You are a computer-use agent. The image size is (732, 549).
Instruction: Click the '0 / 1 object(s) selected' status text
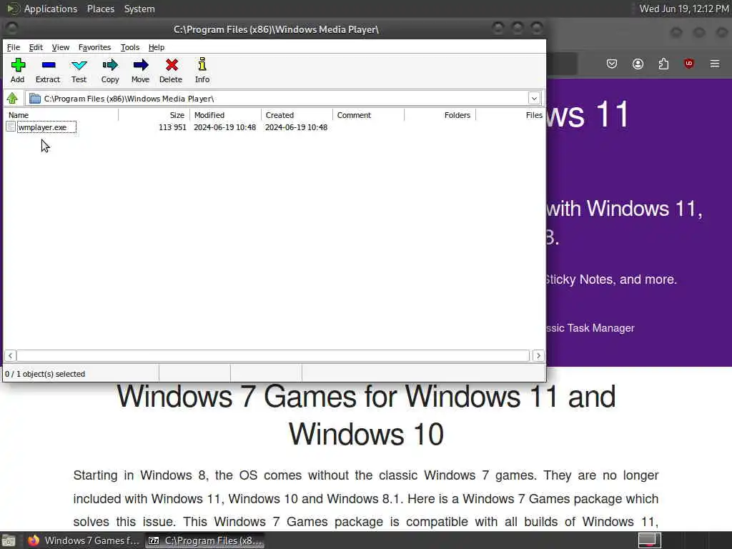[x=45, y=374]
